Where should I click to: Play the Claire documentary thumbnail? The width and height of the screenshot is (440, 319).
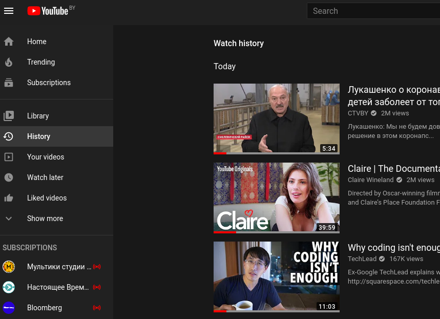pos(277,197)
